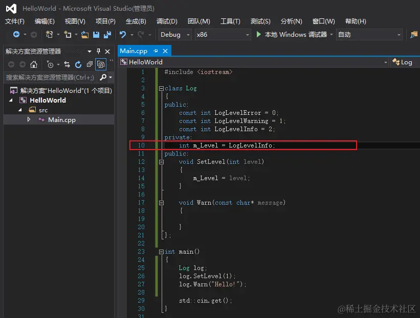Open the 团队(M) menu
The image size is (420, 318).
pos(199,21)
